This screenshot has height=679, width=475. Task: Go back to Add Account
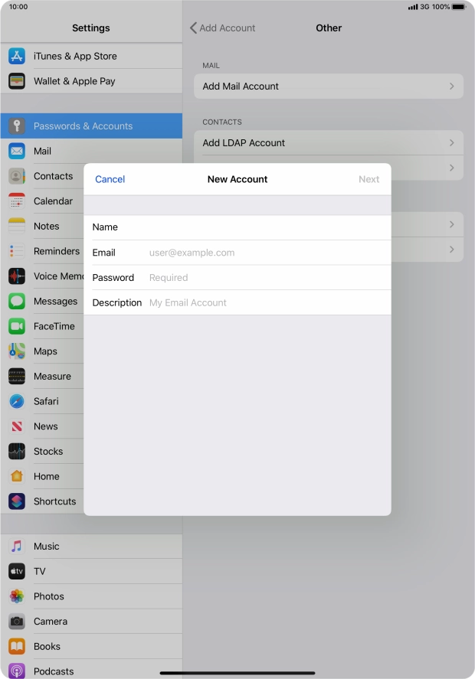pyautogui.click(x=223, y=28)
